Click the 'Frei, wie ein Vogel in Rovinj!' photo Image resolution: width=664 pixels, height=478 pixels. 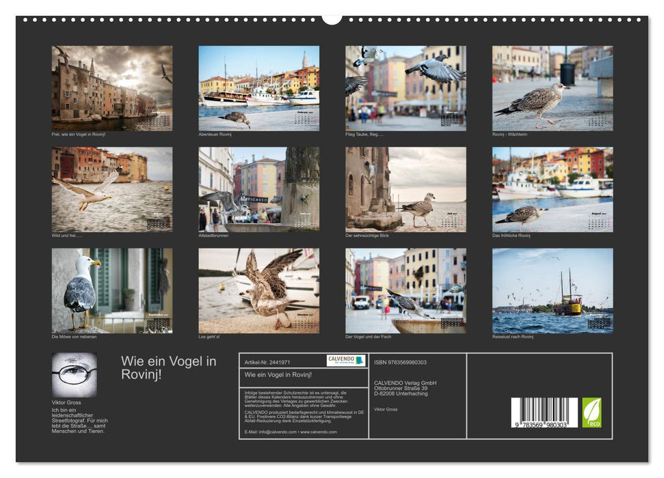tap(111, 88)
